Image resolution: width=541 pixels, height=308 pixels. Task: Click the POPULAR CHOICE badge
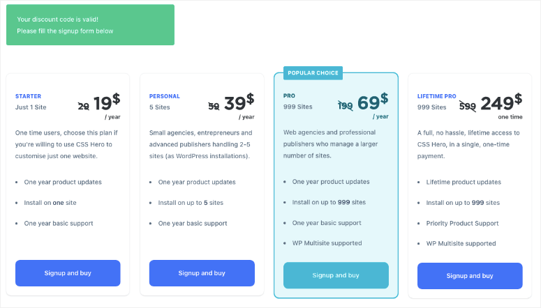[313, 73]
